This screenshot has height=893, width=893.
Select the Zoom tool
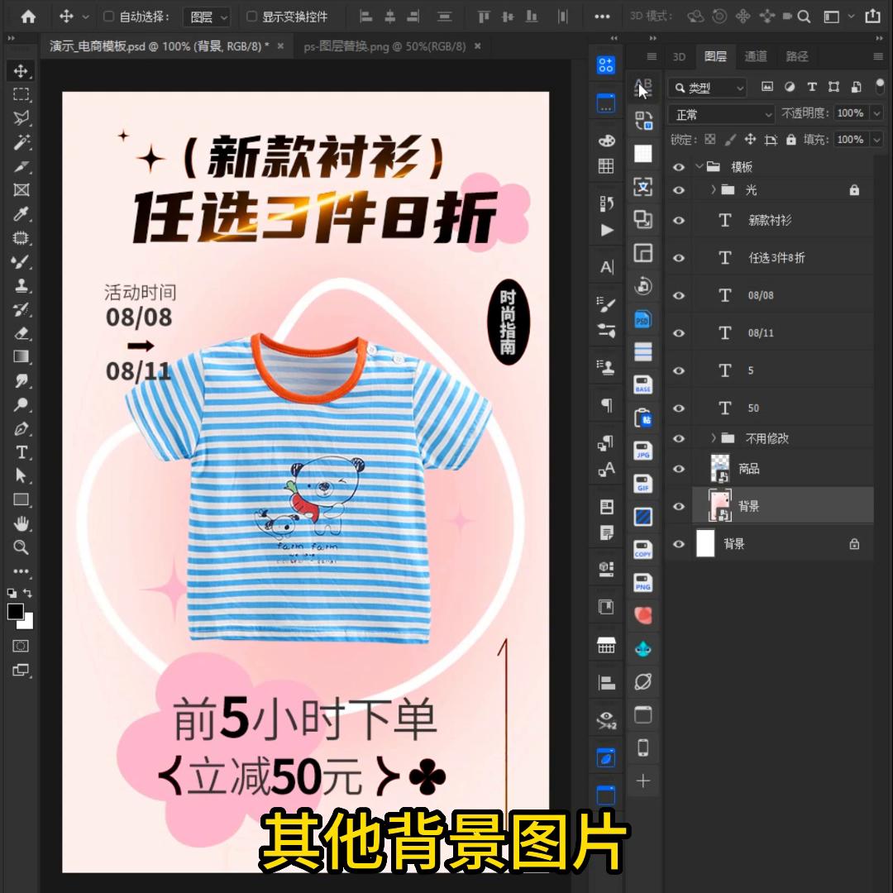(x=21, y=547)
